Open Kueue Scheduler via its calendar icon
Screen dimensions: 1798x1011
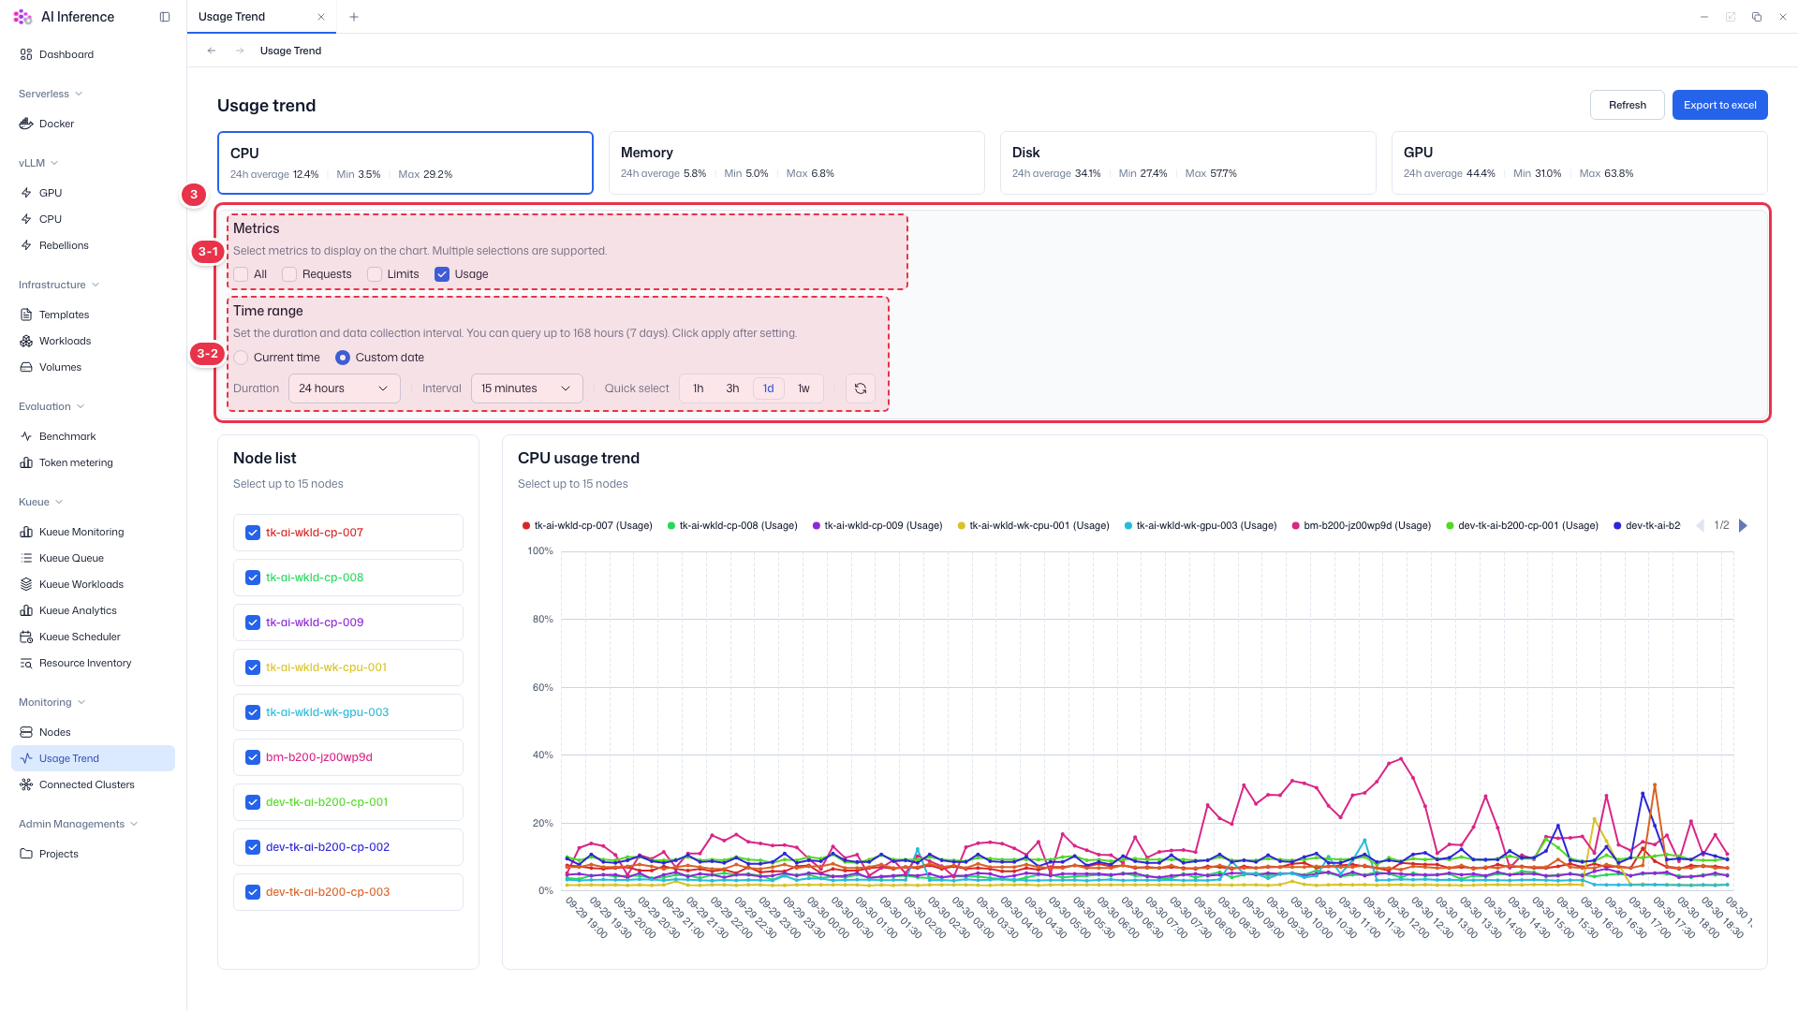point(26,637)
